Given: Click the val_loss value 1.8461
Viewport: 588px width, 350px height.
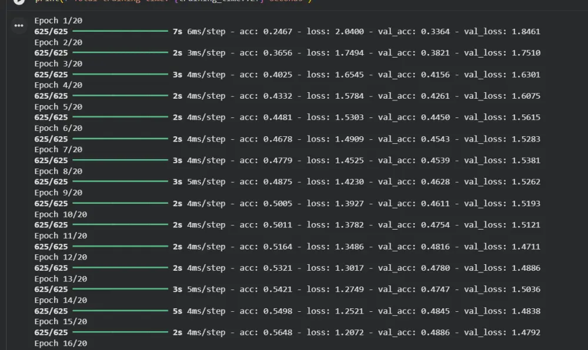Looking at the screenshot, I should [526, 31].
